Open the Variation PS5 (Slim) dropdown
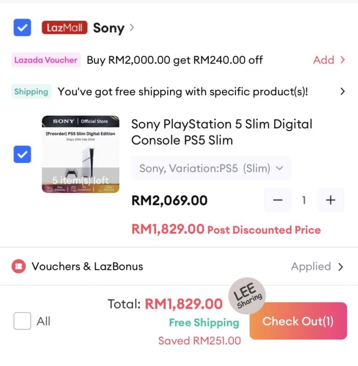The width and height of the screenshot is (358, 366). coord(211,168)
